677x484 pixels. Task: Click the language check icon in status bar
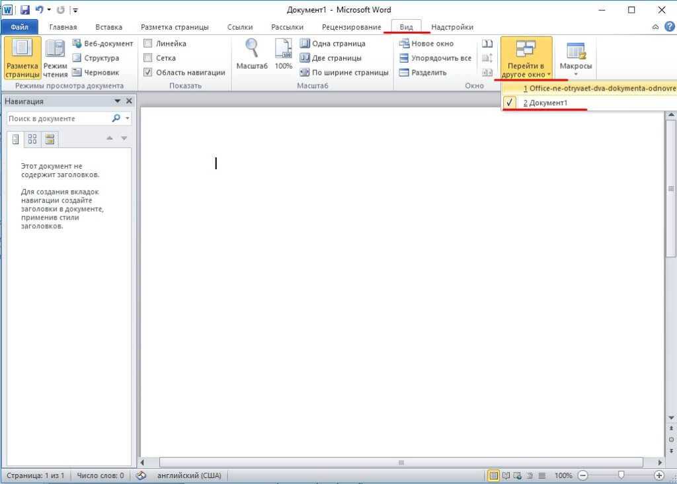141,475
